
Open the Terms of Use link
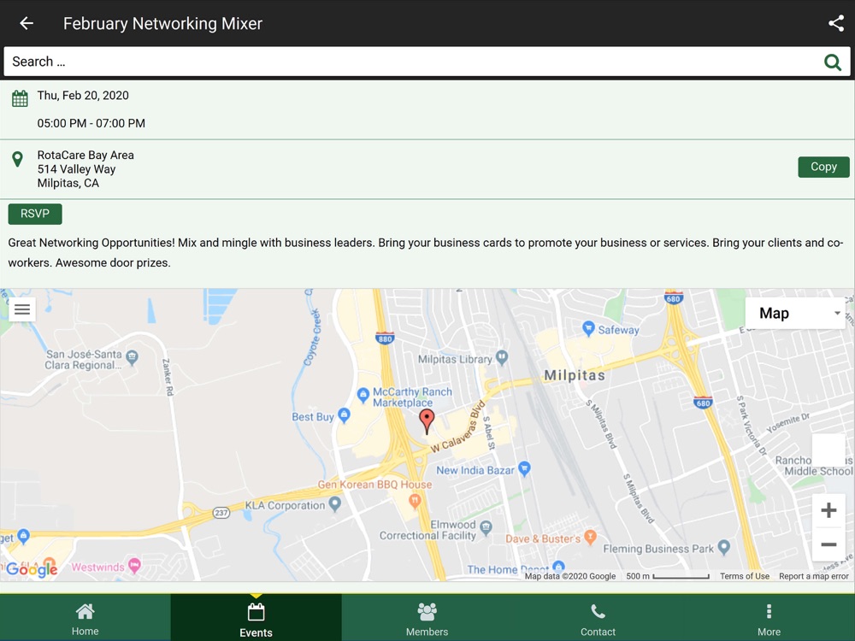coord(745,576)
